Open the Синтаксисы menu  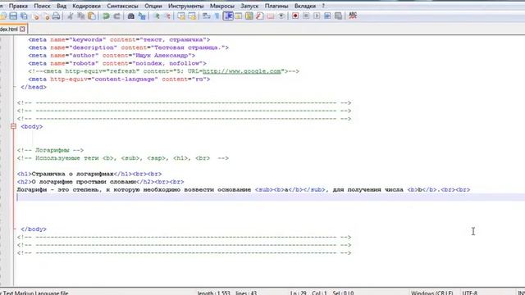pyautogui.click(x=122, y=6)
